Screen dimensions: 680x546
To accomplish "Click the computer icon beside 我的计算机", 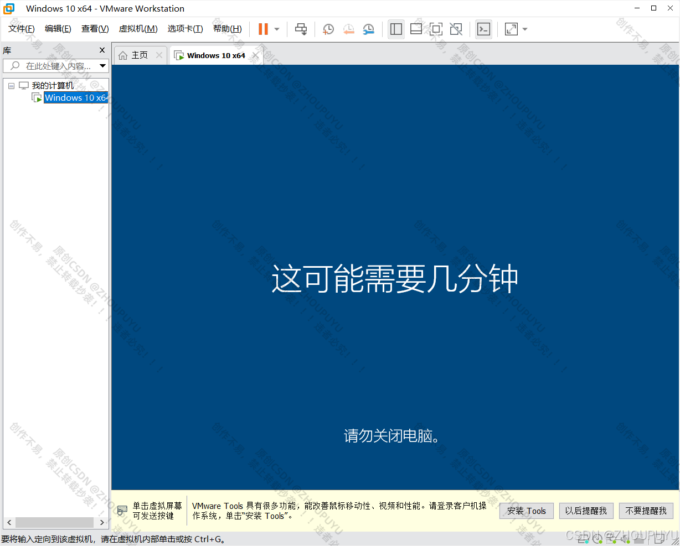I will tap(24, 86).
